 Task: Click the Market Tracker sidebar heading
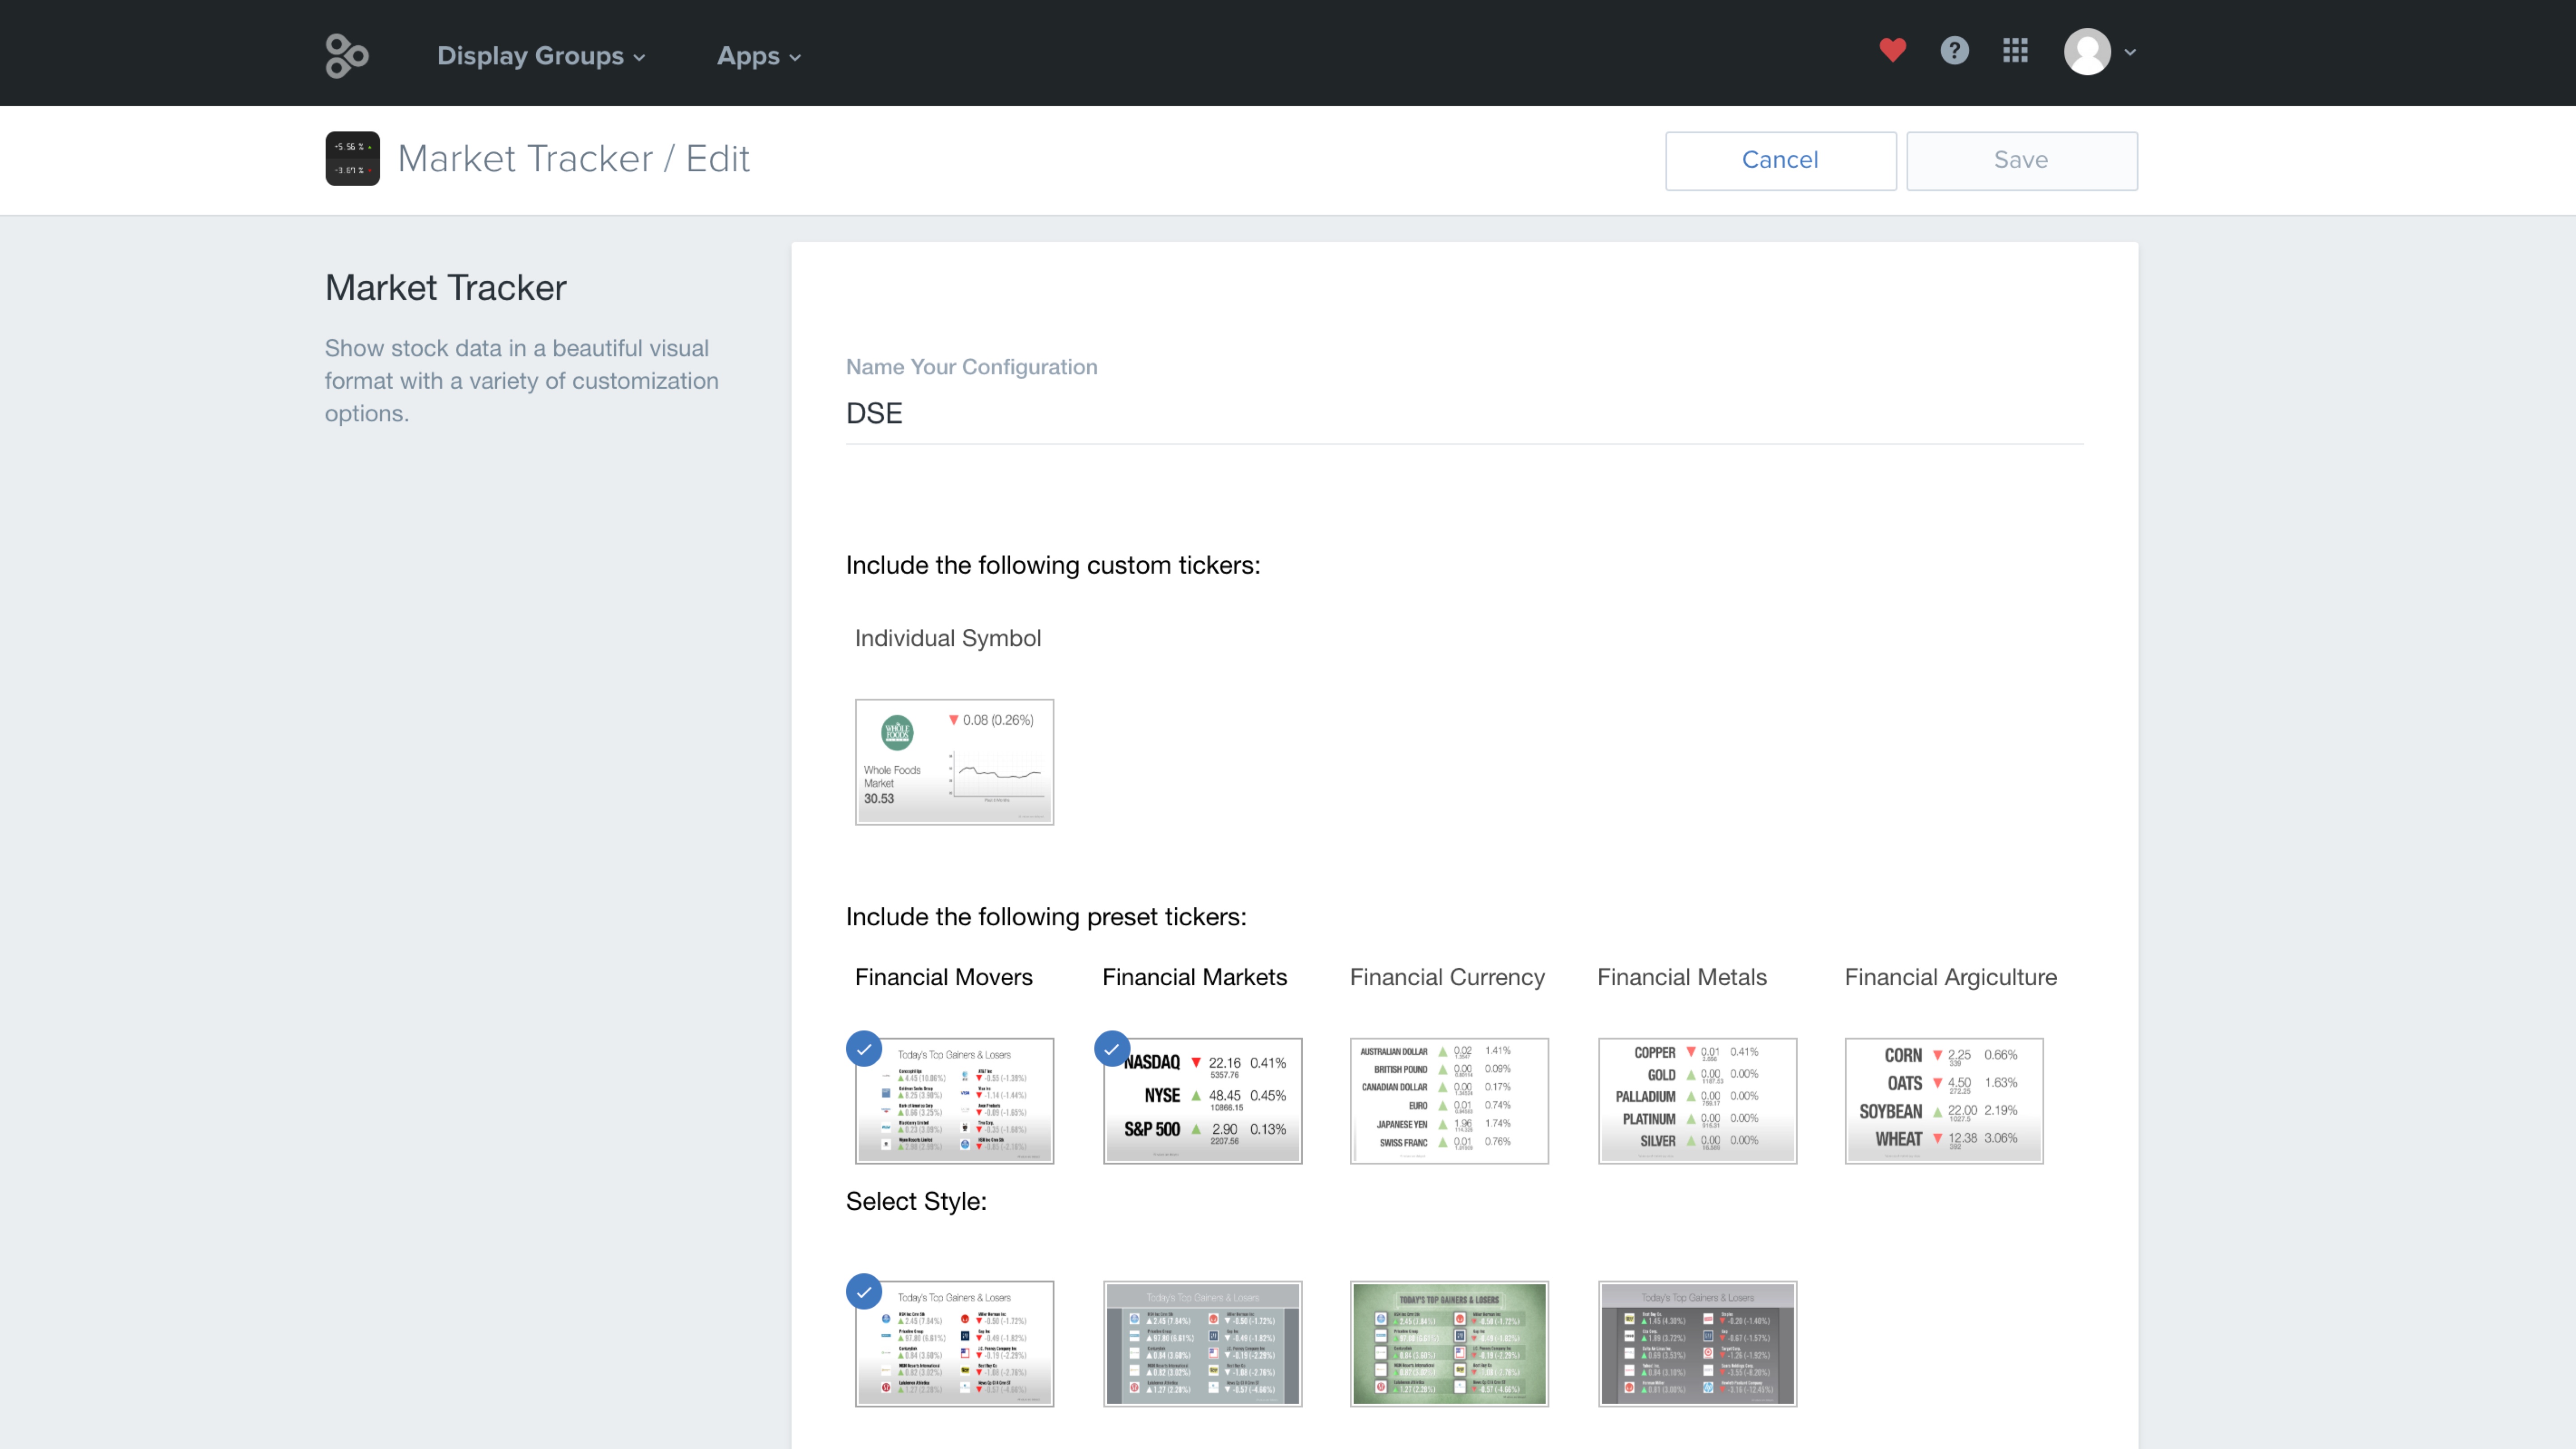tap(445, 288)
